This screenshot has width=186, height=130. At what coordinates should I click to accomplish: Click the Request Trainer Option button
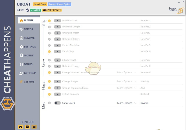pyautogui.click(x=59, y=4)
